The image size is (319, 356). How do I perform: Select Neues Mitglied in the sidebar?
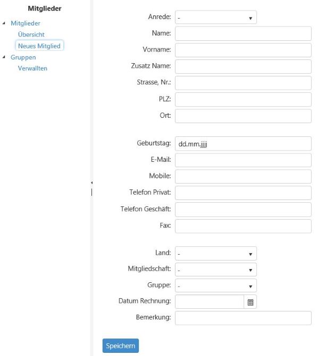point(39,46)
